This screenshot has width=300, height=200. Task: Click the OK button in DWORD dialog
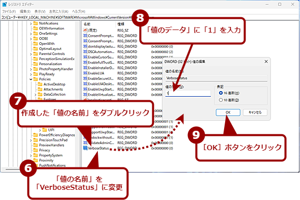click(228, 112)
